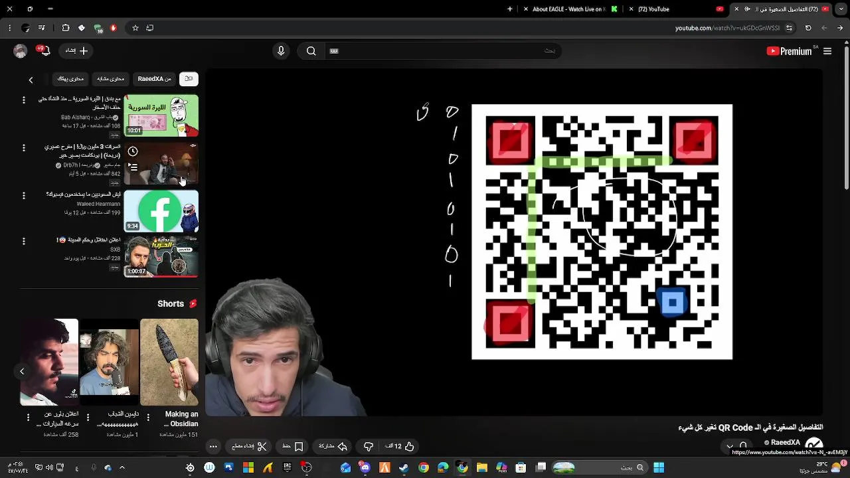Select the 'From RaeedXA' filter chip
Screen dimensions: 850x478
point(155,79)
